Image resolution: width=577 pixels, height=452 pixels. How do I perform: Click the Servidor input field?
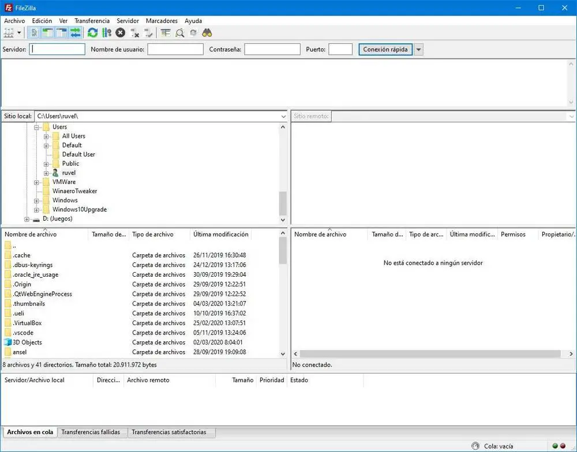[x=57, y=49]
